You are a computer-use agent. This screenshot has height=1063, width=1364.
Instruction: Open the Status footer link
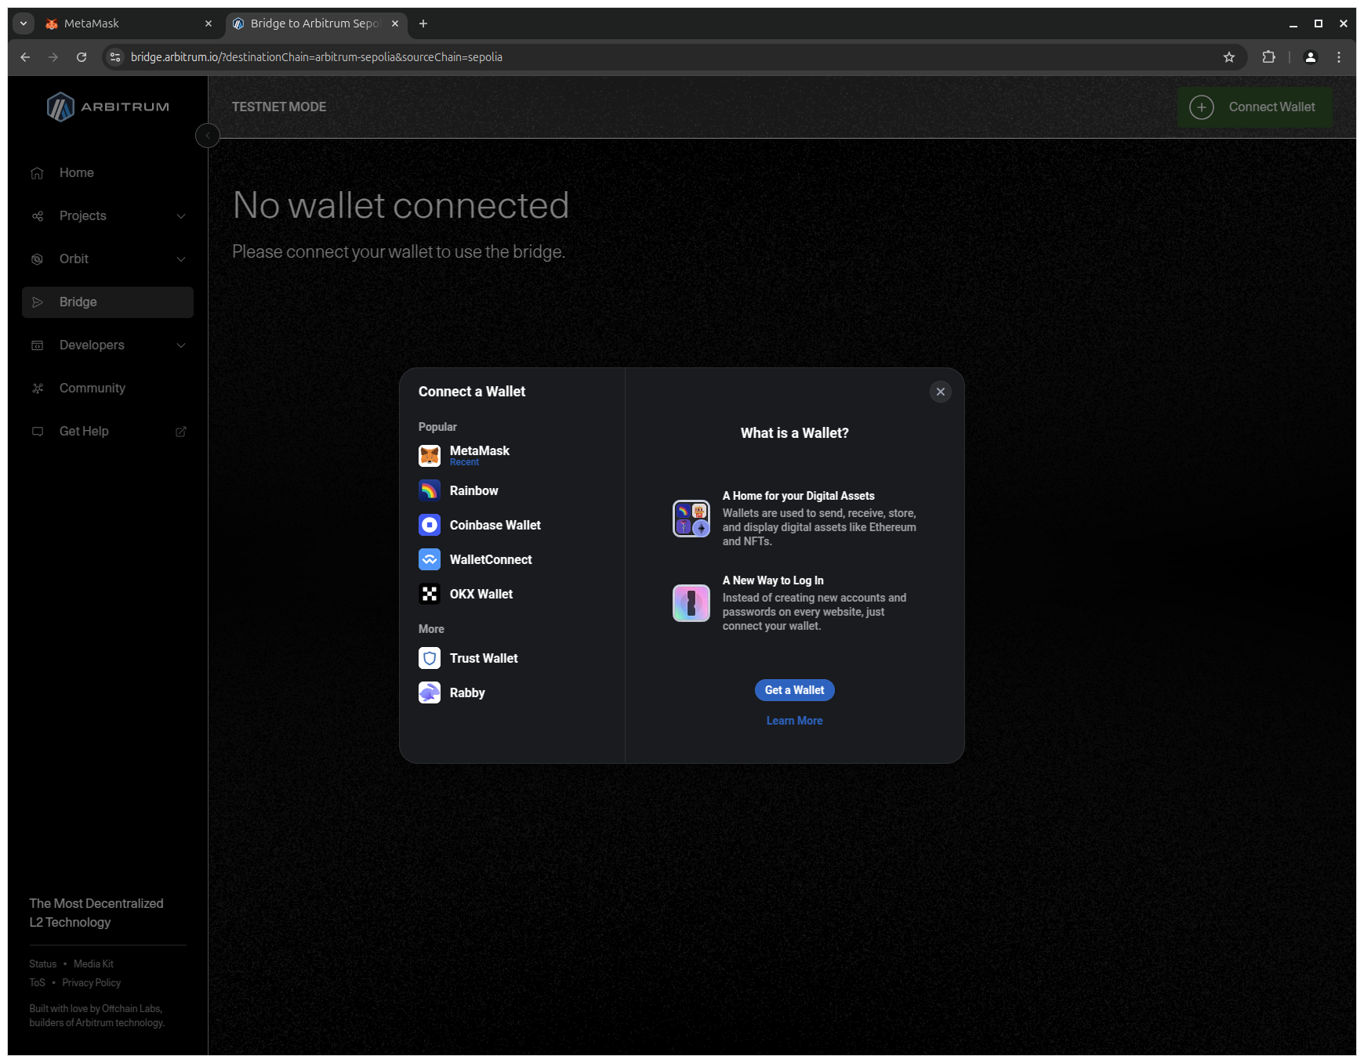pos(43,964)
